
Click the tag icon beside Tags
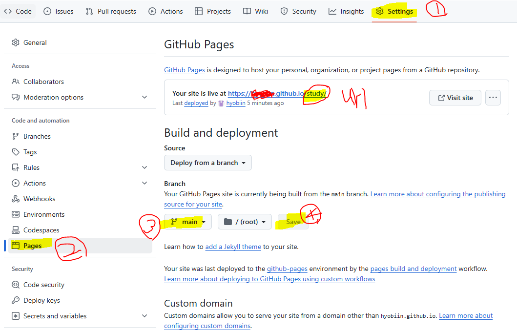pos(16,152)
